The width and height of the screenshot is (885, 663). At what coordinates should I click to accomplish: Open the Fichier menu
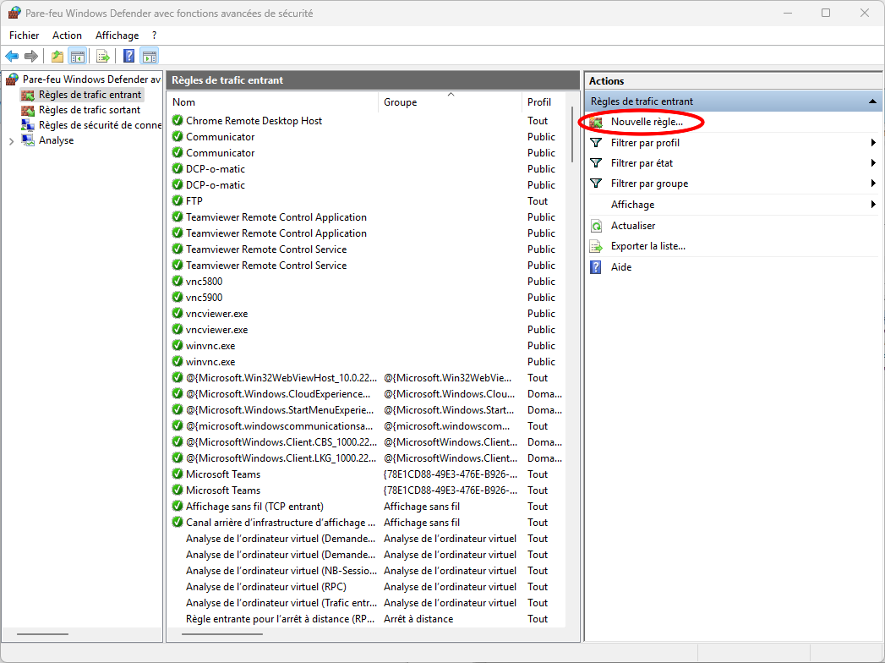coord(25,36)
